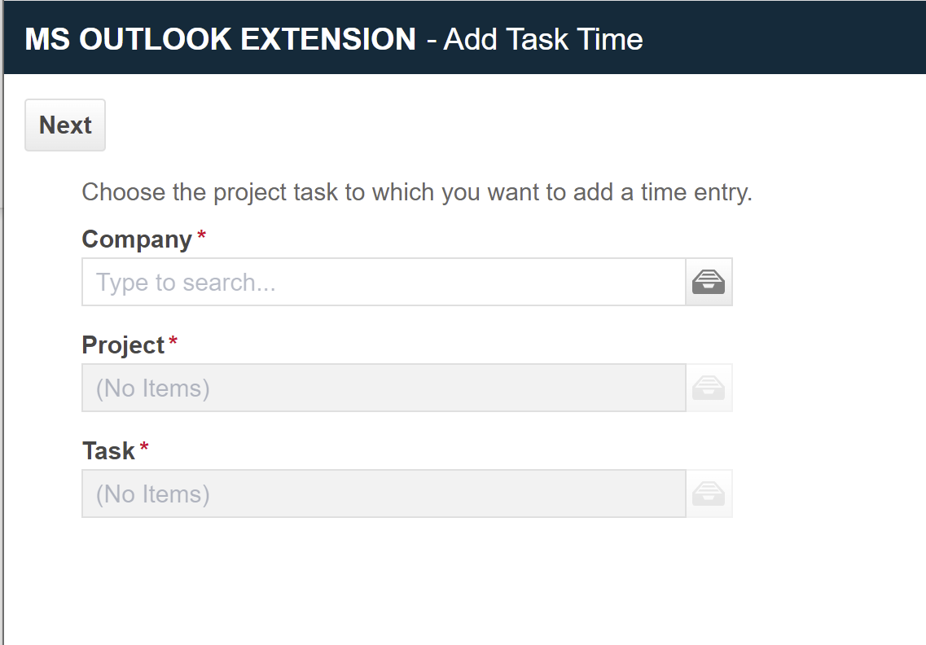Image resolution: width=926 pixels, height=645 pixels.
Task: Click the disabled Project lookup tray icon
Action: tap(709, 388)
